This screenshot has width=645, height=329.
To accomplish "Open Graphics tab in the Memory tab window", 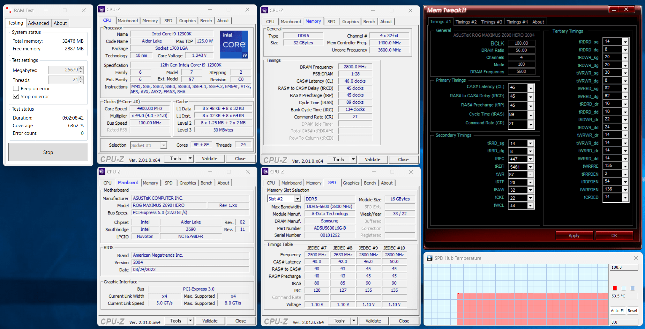I will [x=350, y=21].
